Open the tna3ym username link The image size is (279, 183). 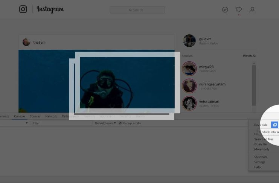(39, 43)
